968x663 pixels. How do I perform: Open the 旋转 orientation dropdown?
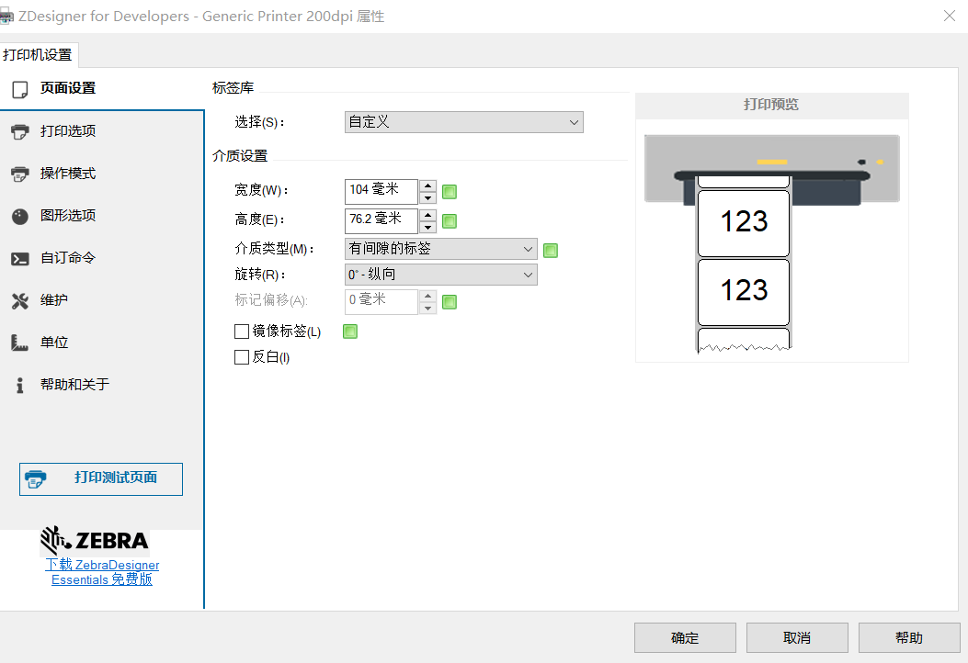point(440,275)
